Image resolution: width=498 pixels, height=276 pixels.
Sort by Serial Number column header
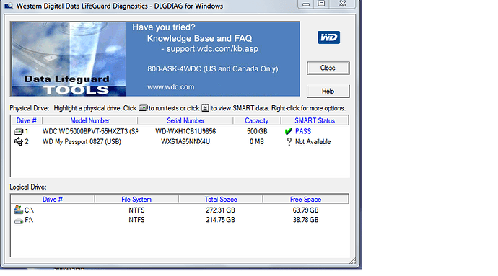[185, 120]
